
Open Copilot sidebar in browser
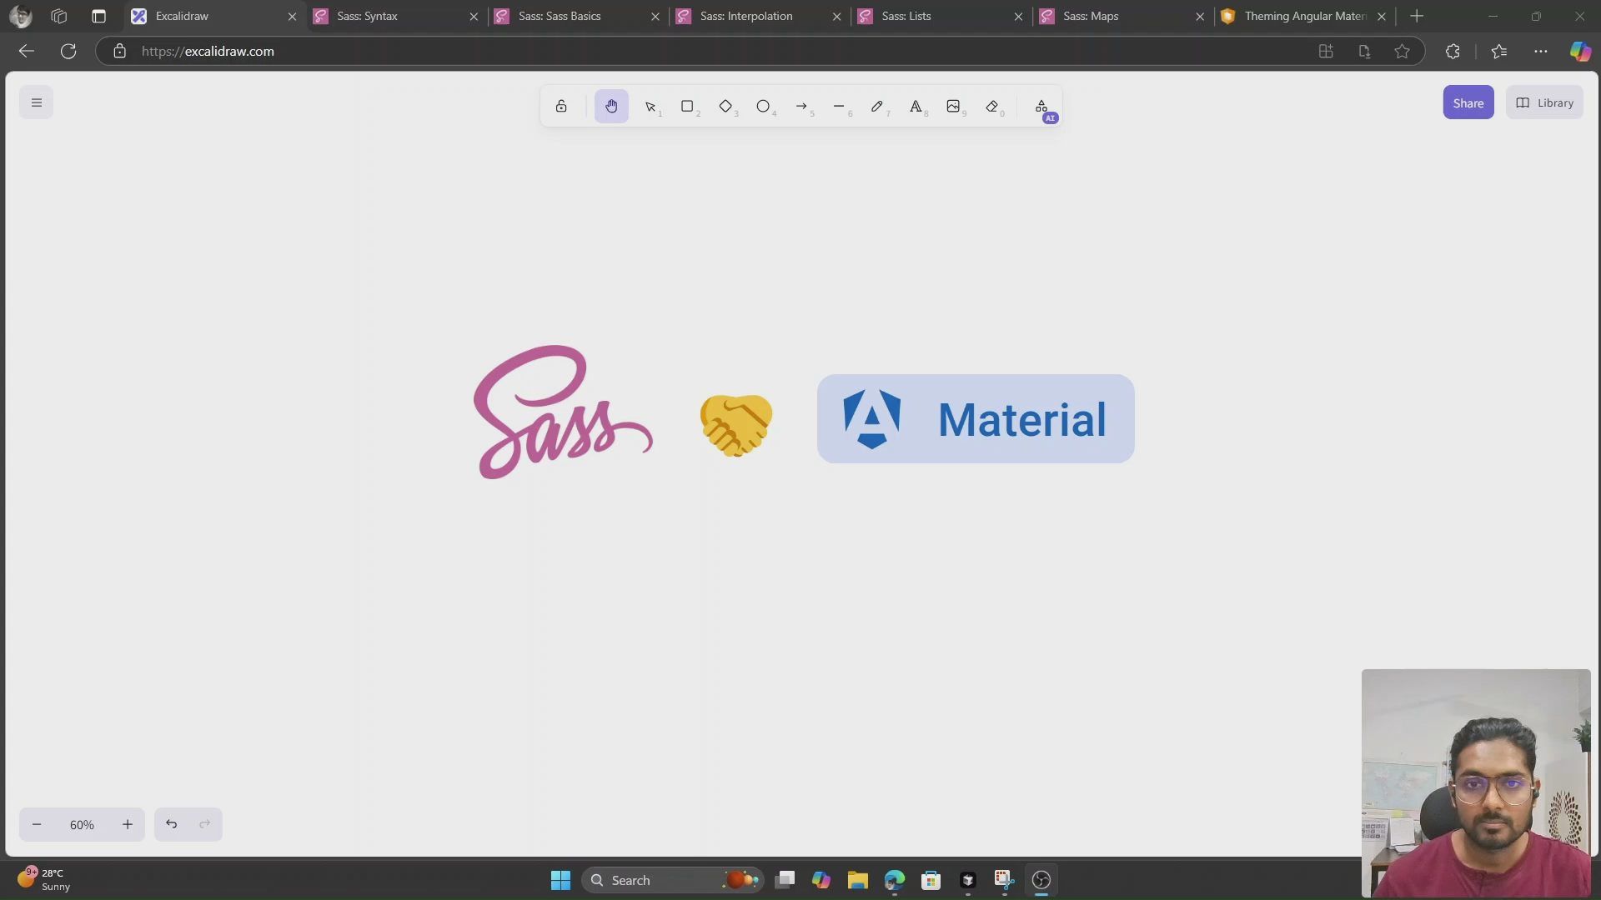1579,51
